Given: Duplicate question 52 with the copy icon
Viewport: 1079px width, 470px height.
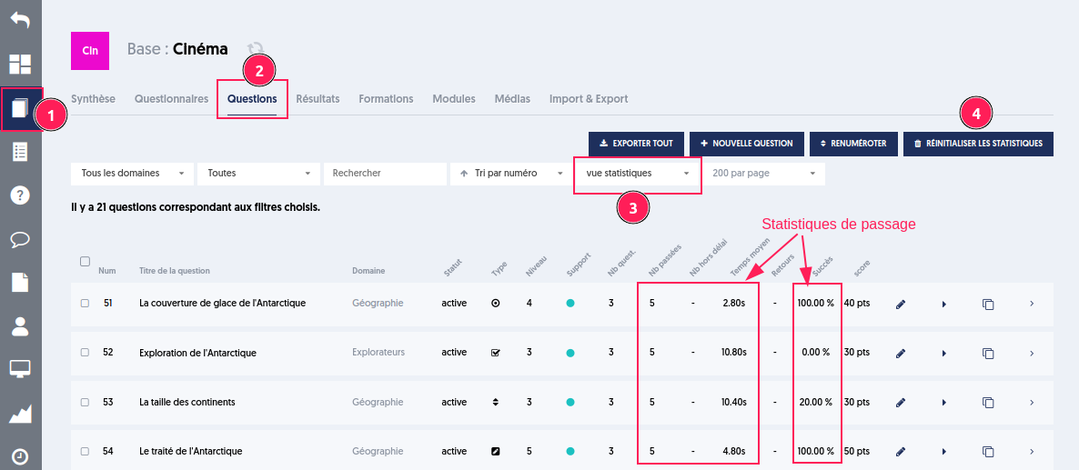Looking at the screenshot, I should (x=988, y=354).
